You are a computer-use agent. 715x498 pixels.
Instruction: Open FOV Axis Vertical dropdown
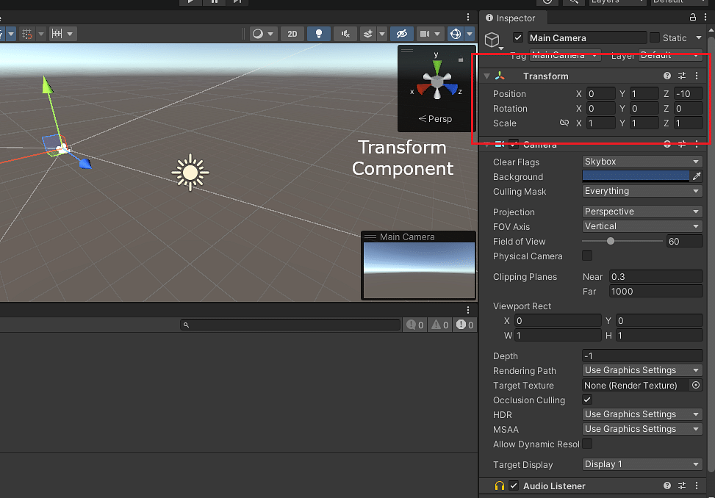click(x=642, y=226)
